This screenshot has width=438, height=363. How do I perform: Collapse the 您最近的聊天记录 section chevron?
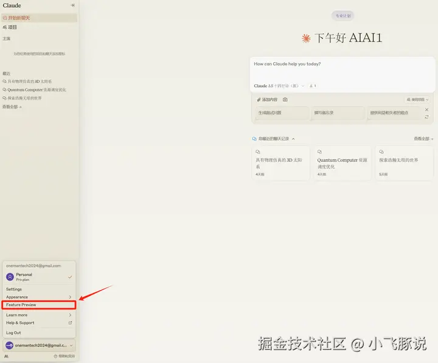[x=293, y=139]
